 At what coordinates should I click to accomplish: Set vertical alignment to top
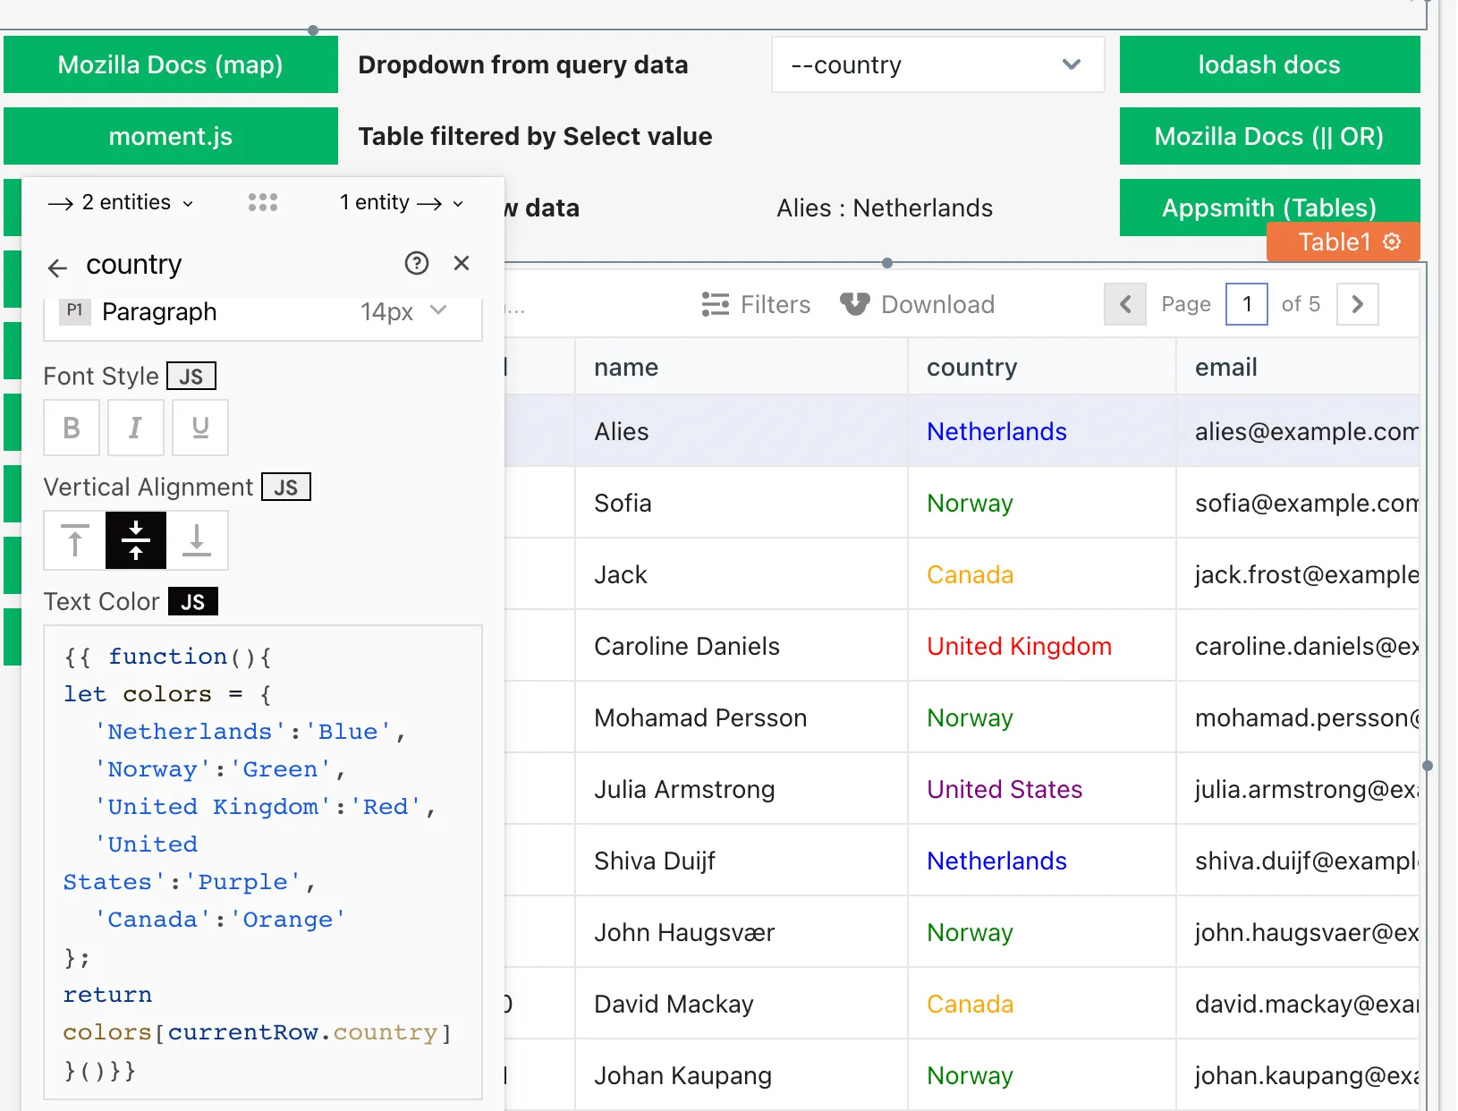pos(75,540)
